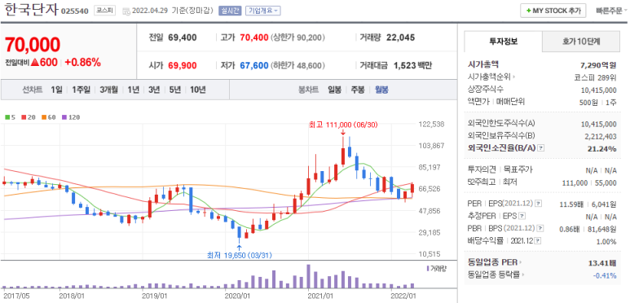Click the 실시간 badge

point(230,11)
